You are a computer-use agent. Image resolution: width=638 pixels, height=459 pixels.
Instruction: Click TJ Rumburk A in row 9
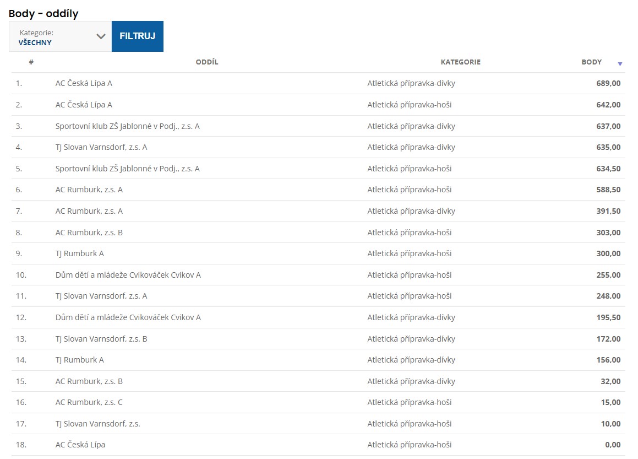pos(80,253)
